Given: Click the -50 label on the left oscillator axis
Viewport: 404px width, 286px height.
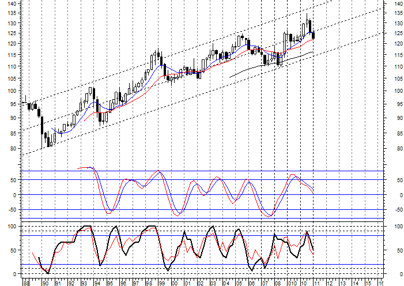Looking at the screenshot, I should pyautogui.click(x=12, y=210).
